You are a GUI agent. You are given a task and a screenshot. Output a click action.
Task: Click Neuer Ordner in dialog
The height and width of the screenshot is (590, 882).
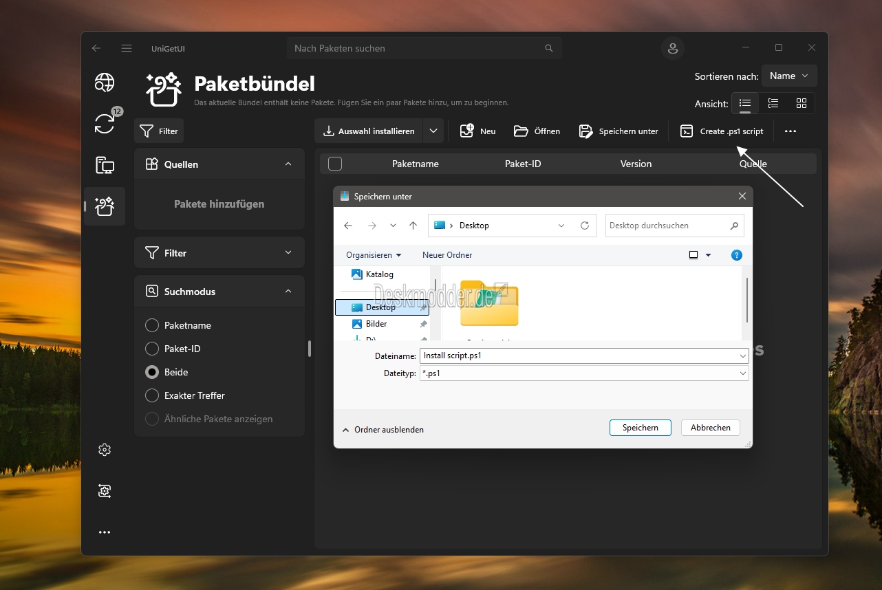pyautogui.click(x=447, y=255)
